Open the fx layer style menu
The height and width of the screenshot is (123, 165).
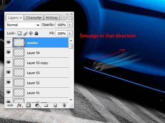pos(20,105)
